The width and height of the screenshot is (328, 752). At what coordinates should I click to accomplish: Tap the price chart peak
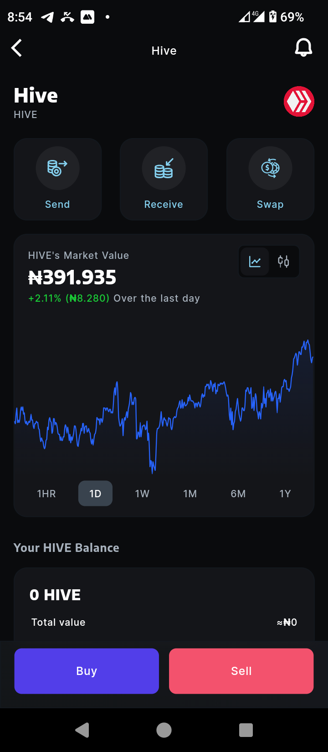click(308, 341)
